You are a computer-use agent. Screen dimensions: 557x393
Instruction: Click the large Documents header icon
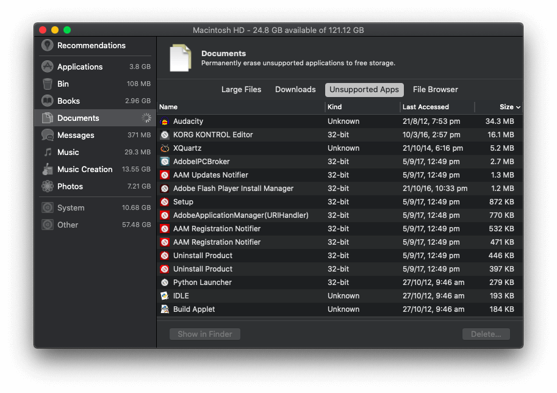click(x=181, y=58)
